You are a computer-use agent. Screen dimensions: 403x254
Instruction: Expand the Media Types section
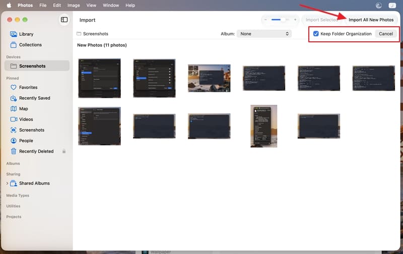(x=18, y=196)
